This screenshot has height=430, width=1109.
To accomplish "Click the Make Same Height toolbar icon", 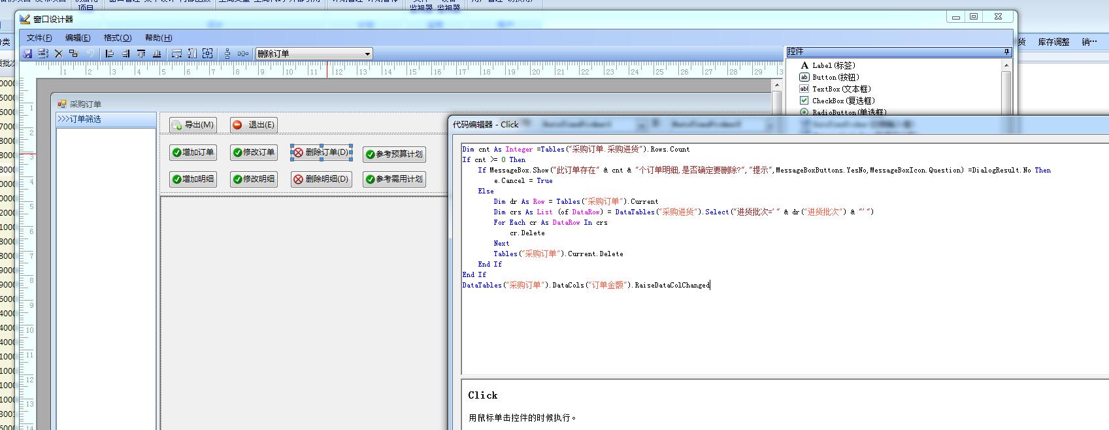I will pos(192,54).
